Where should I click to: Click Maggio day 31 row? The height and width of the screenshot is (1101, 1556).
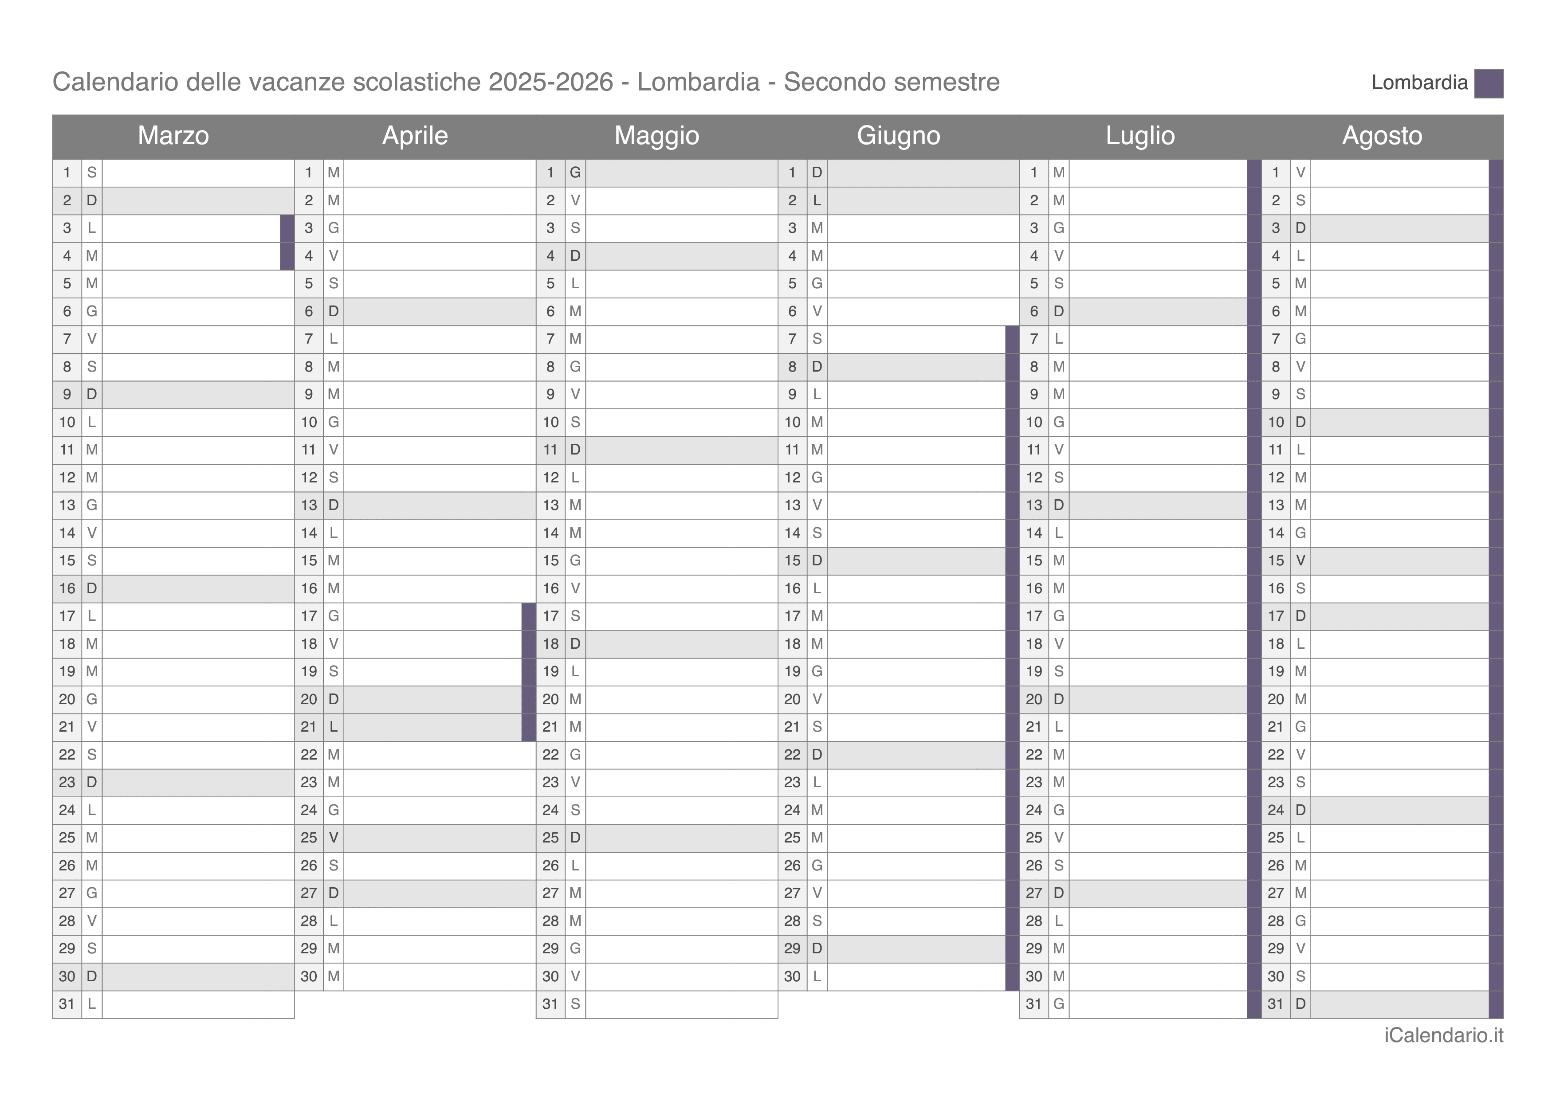[657, 1004]
